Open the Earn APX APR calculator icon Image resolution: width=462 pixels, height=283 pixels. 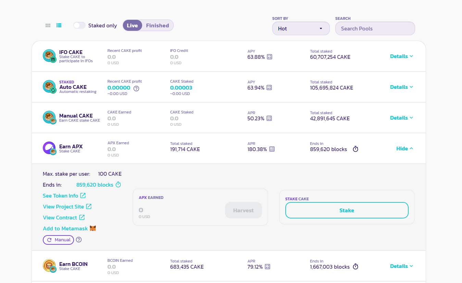point(272,149)
